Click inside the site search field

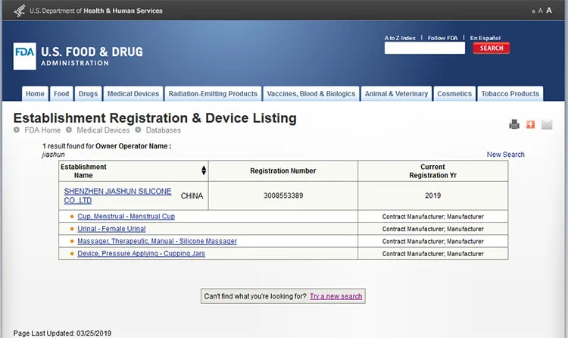click(x=424, y=49)
